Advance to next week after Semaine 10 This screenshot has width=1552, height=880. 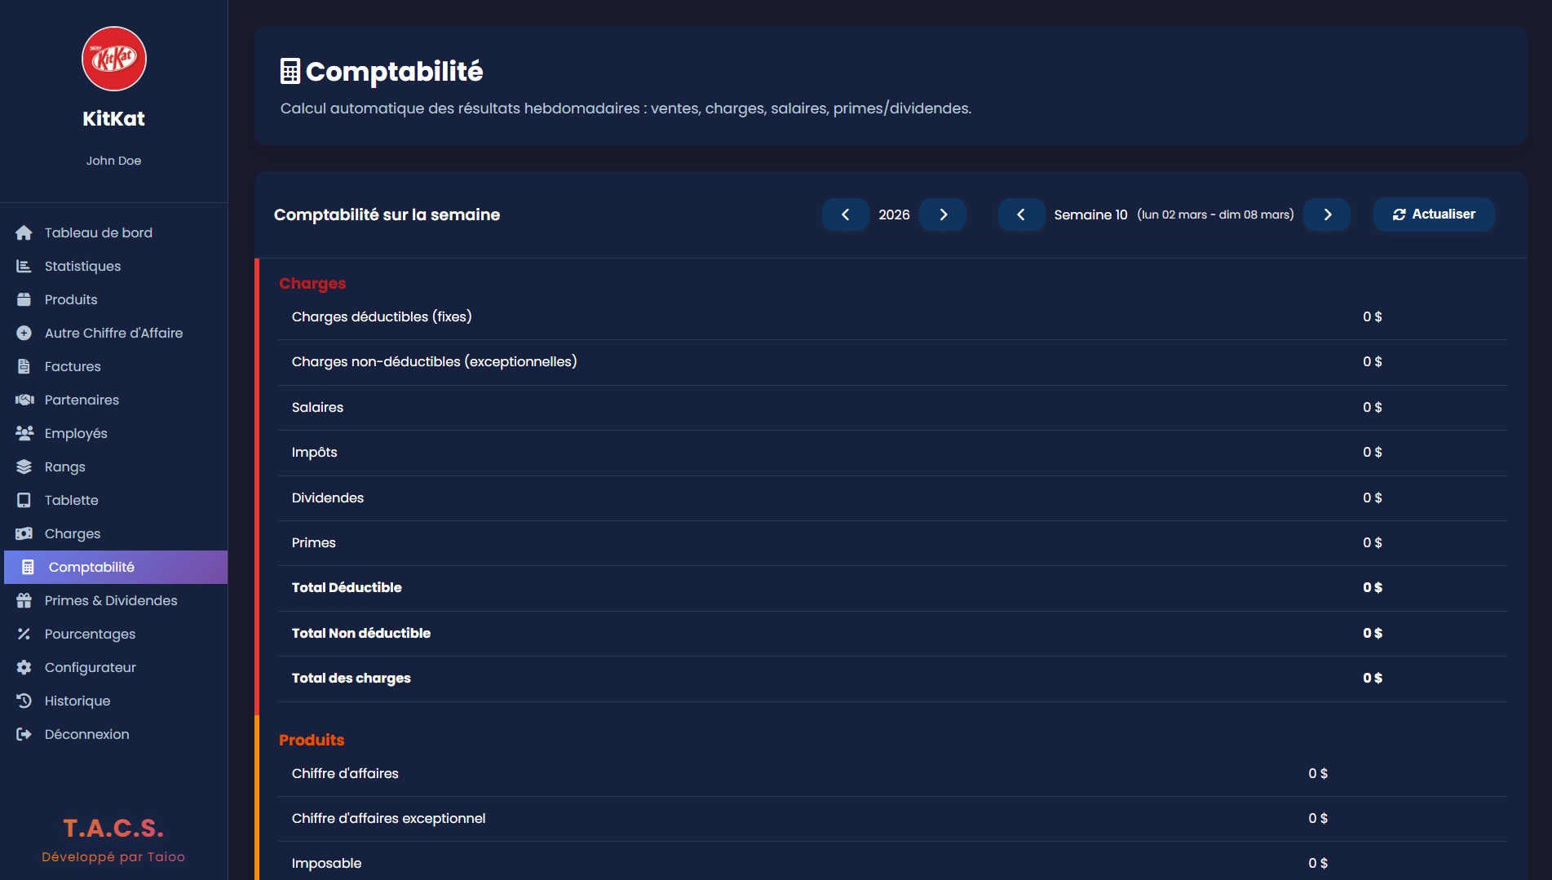pyautogui.click(x=1327, y=214)
